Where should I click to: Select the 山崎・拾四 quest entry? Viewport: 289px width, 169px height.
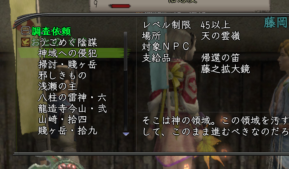[62, 119]
